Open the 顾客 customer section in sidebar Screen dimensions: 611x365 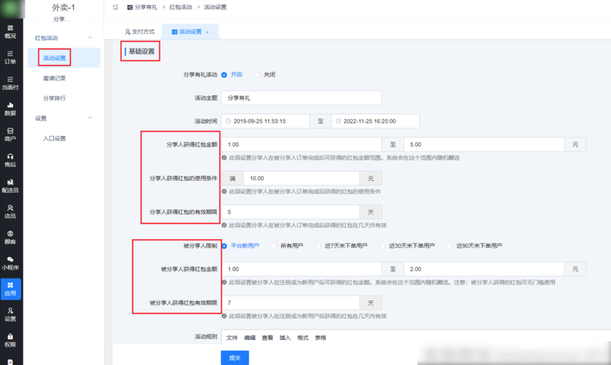coord(11,237)
